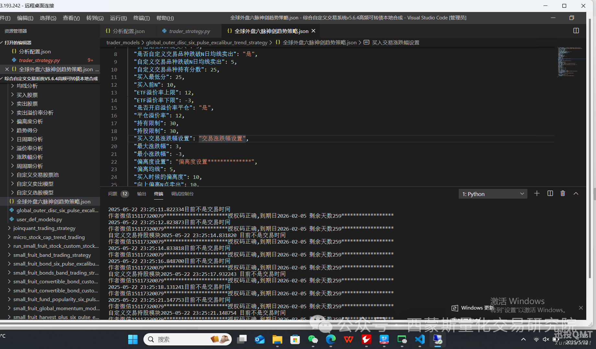This screenshot has height=349, width=596.
Task: Expand the 自定义交易股票池 folder
Action: (x=38, y=175)
